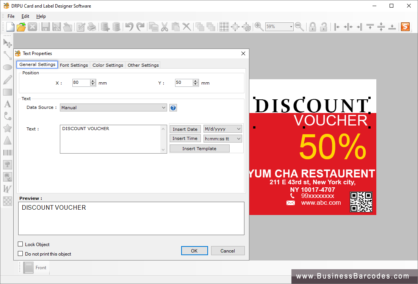Click the Undo arrow icon
The width and height of the screenshot is (418, 284).
click(129, 27)
